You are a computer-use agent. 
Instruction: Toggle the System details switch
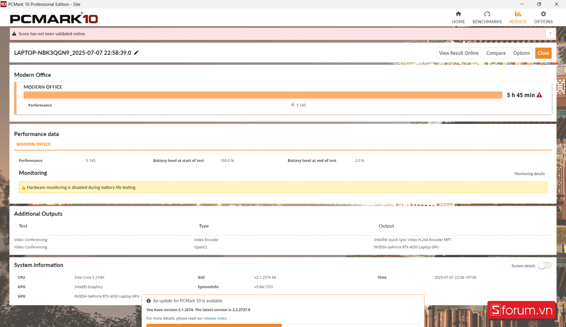tap(544, 266)
